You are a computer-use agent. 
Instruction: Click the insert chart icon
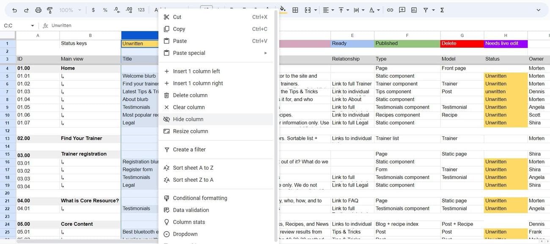click(x=414, y=10)
